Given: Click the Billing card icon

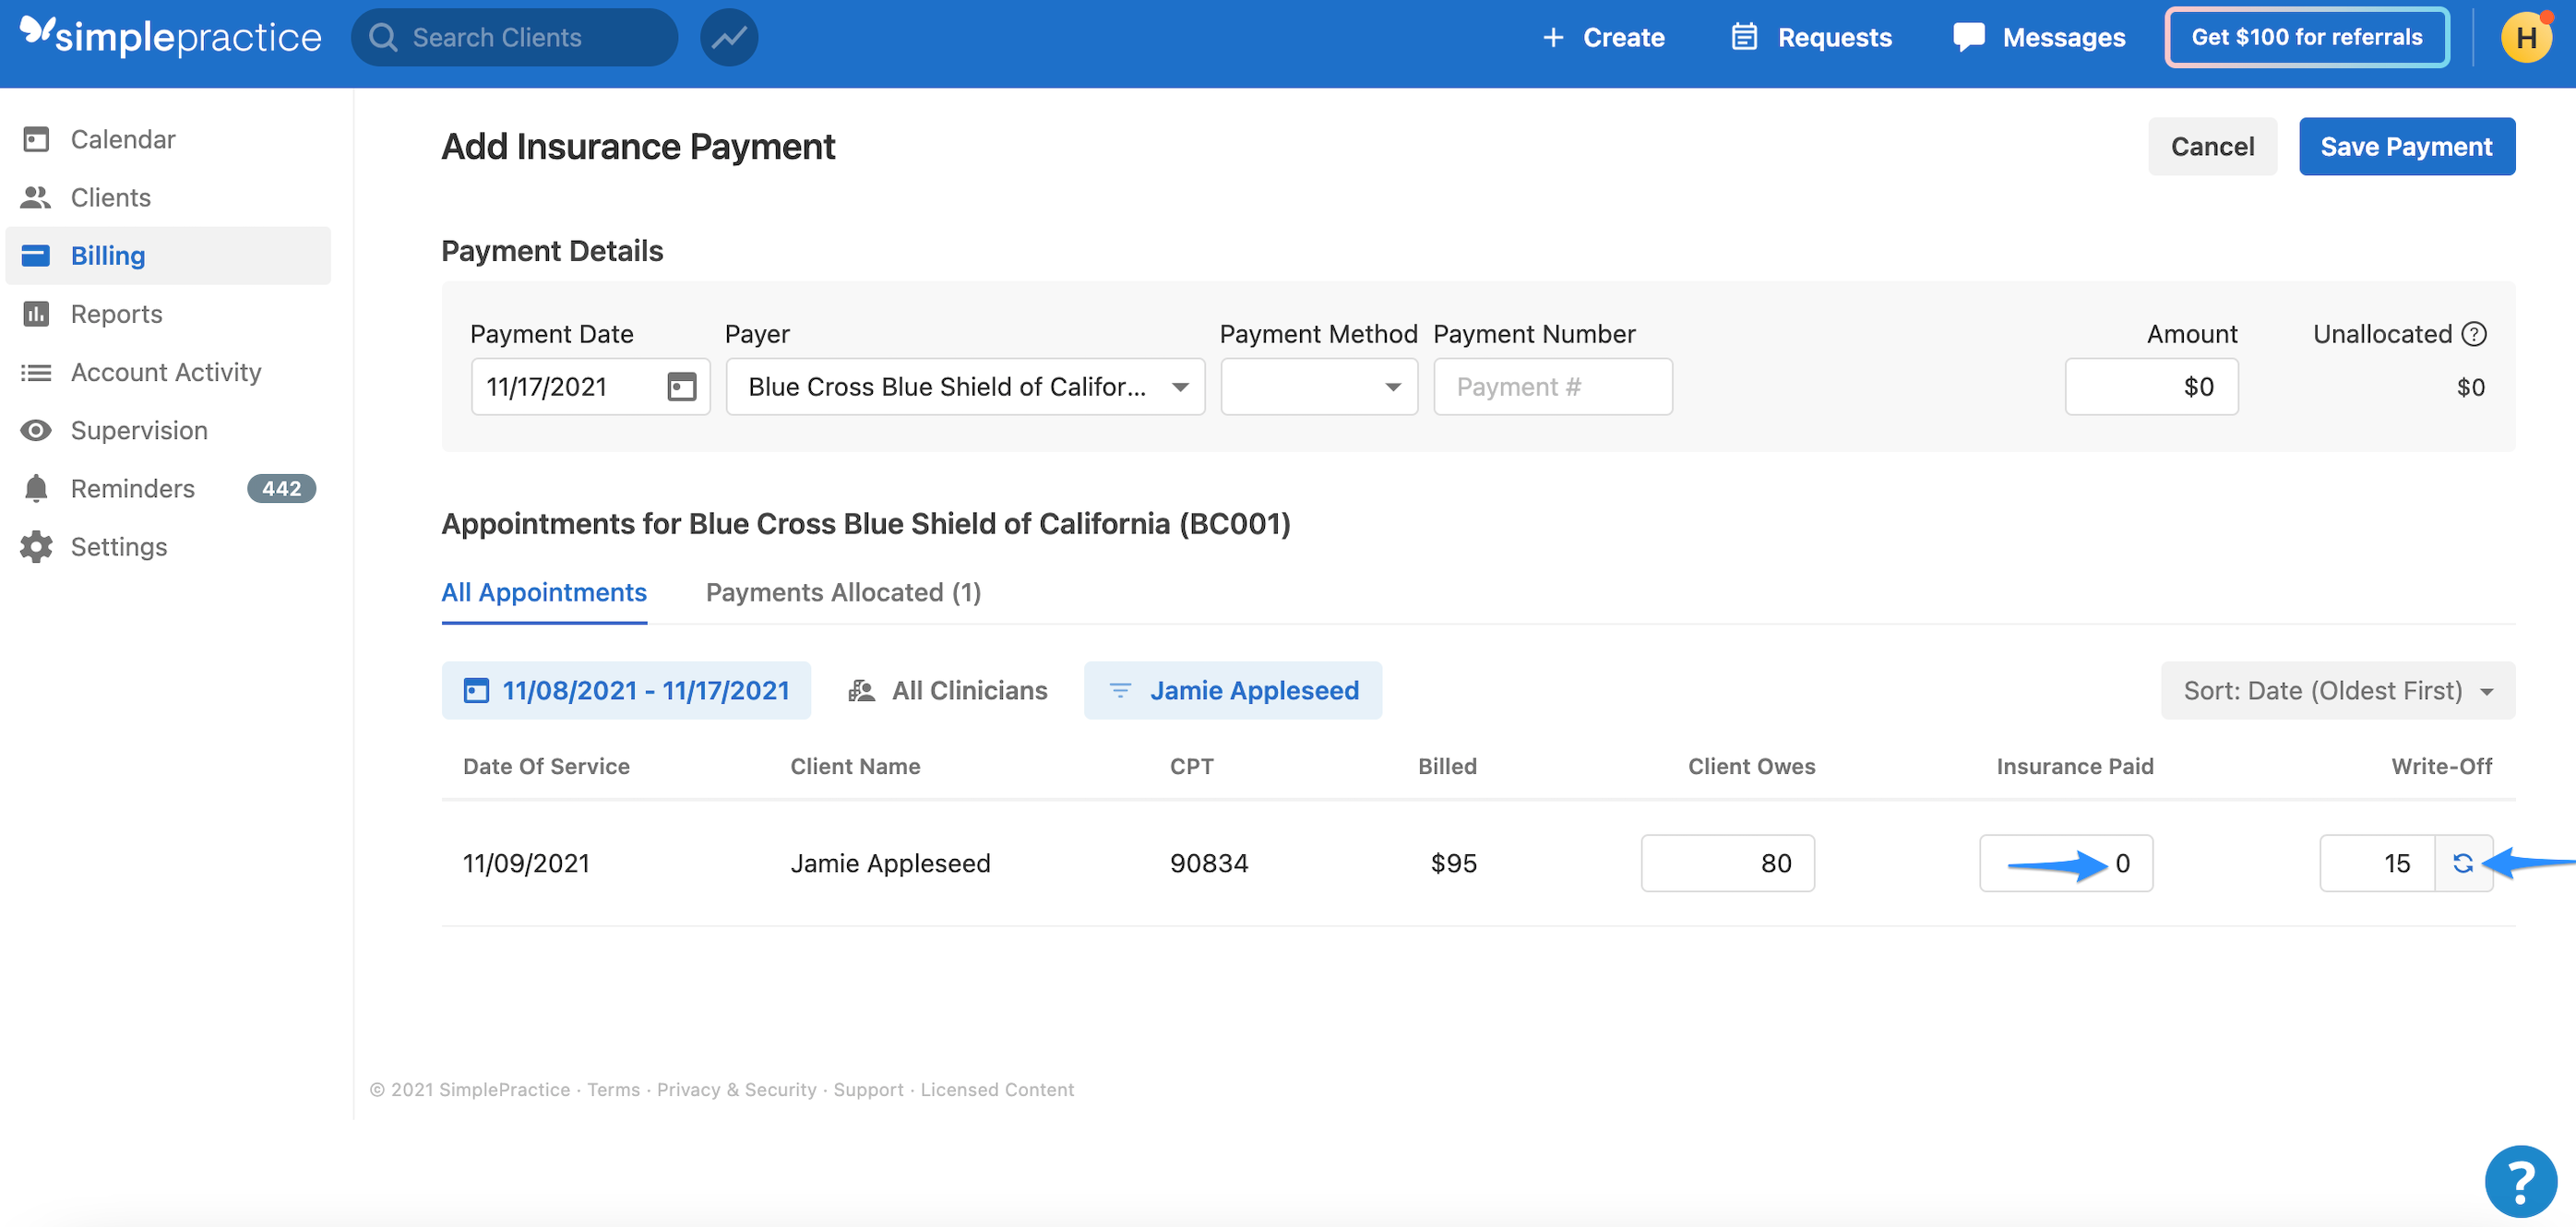Looking at the screenshot, I should 36,256.
